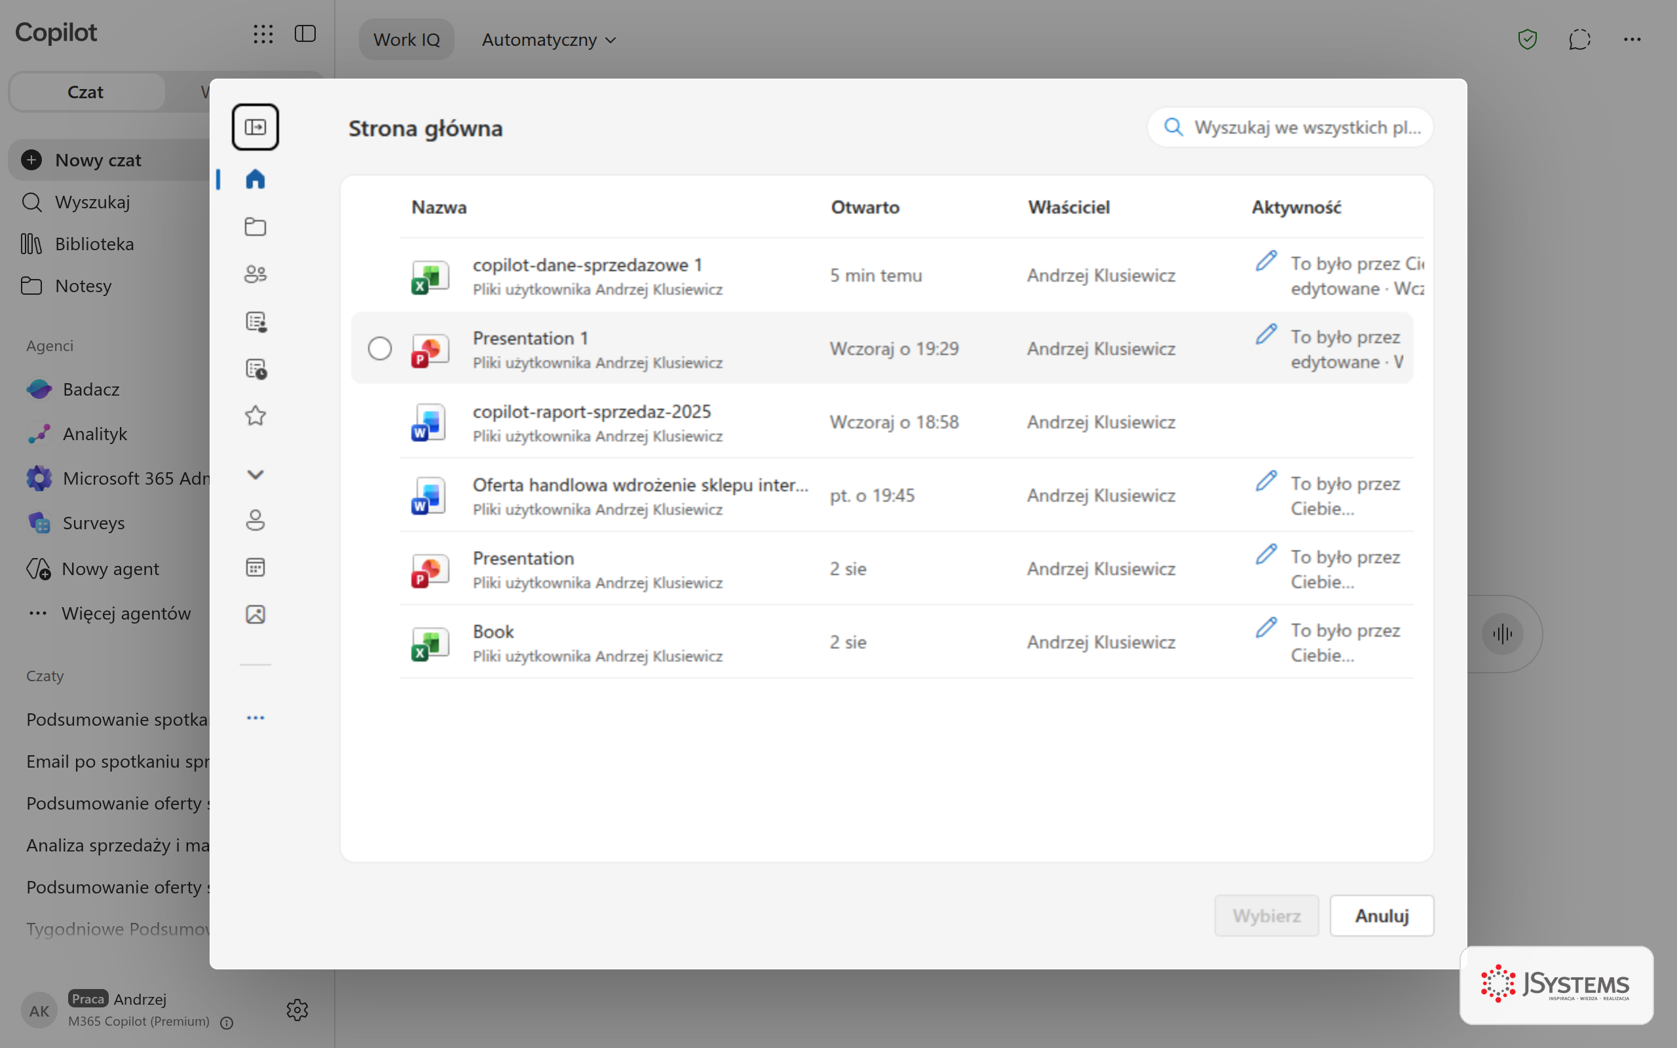Click the single person icon in picker sidebar

tap(255, 521)
